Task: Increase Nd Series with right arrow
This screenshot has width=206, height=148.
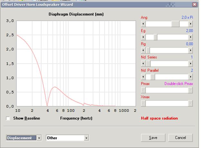Action: pos(191,64)
